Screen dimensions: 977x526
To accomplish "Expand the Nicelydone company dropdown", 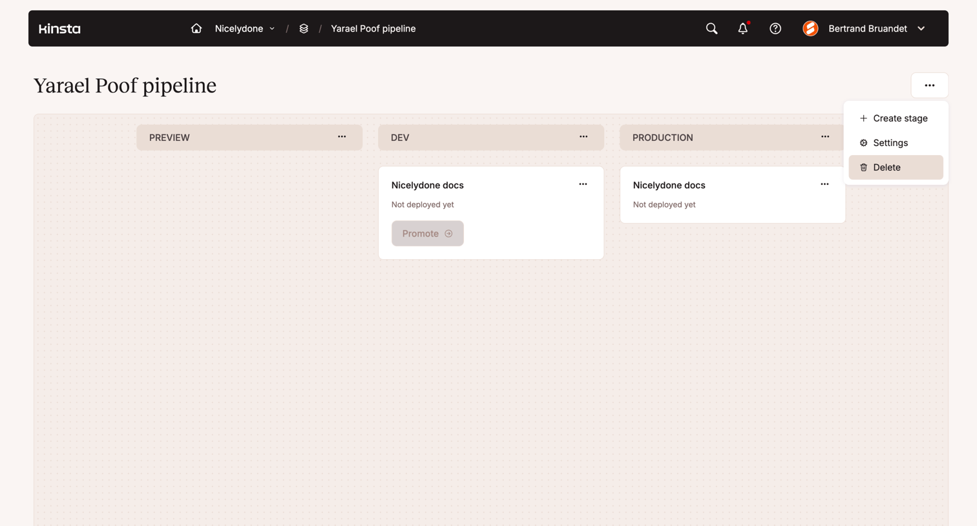I will [245, 28].
